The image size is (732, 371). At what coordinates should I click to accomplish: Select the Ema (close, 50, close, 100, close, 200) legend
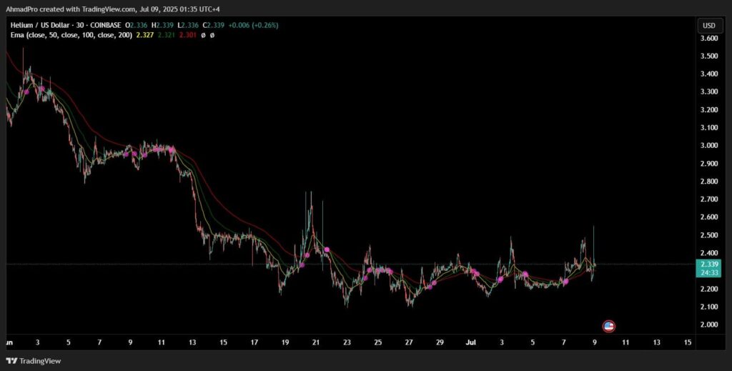71,35
